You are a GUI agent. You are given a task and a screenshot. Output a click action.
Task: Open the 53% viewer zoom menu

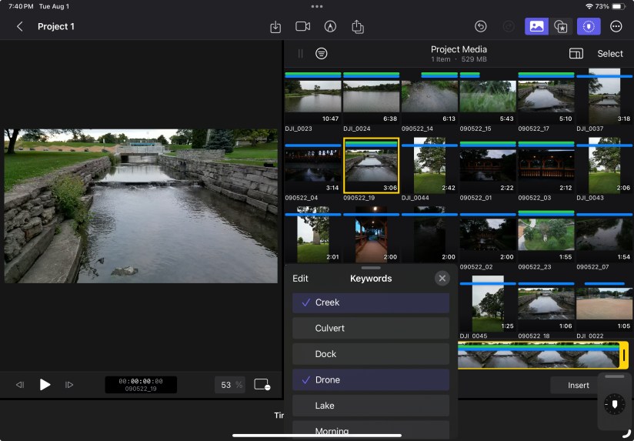[229, 385]
